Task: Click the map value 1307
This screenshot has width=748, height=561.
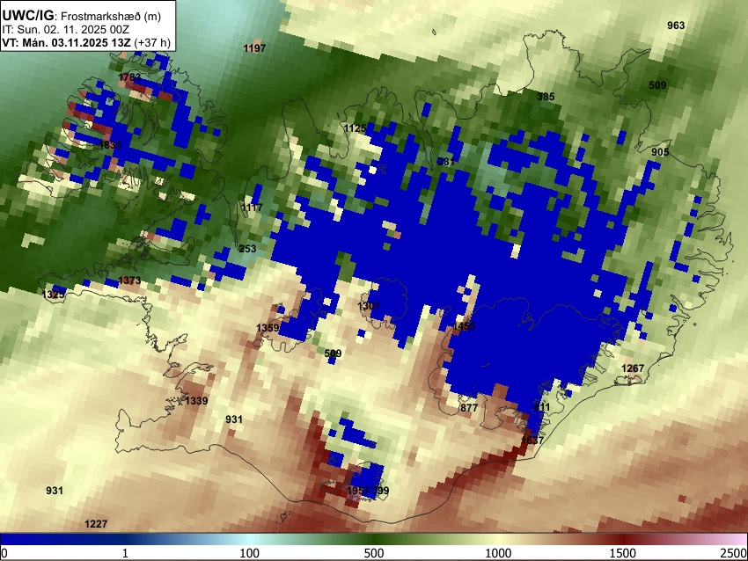Action: point(369,305)
